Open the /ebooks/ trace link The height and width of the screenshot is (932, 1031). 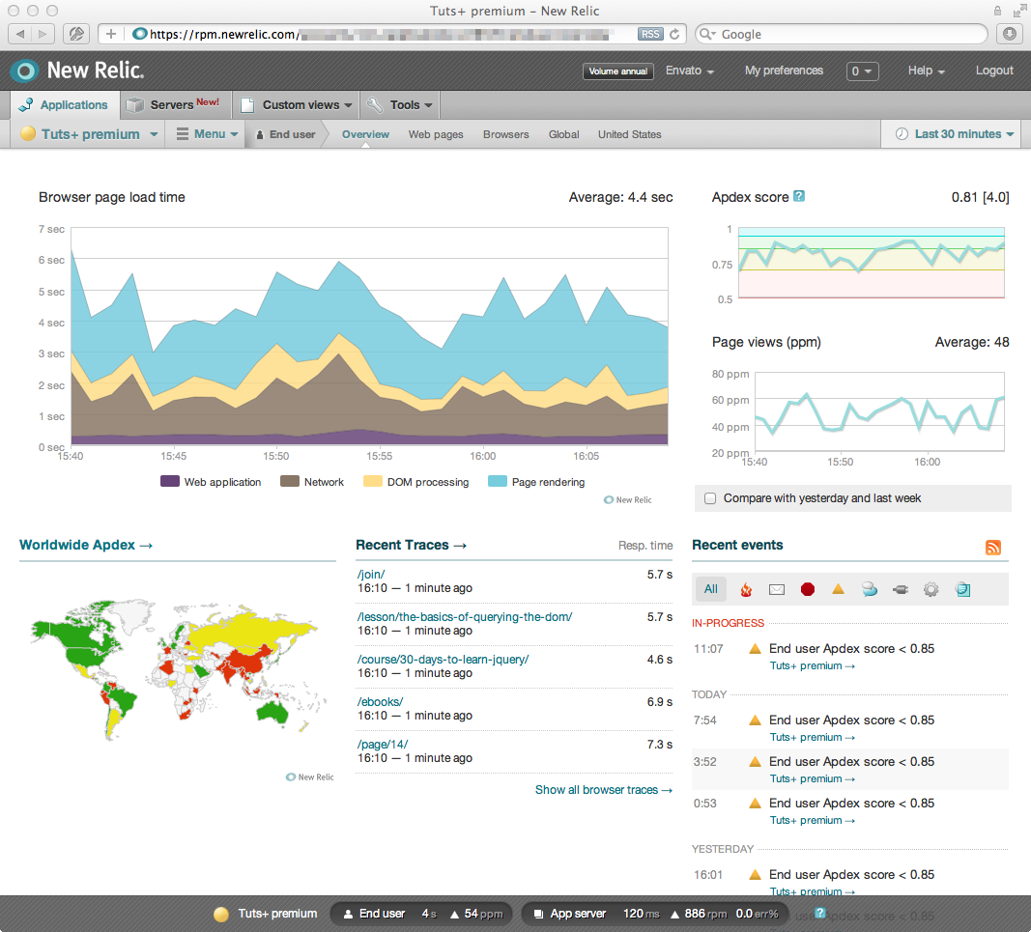point(380,701)
